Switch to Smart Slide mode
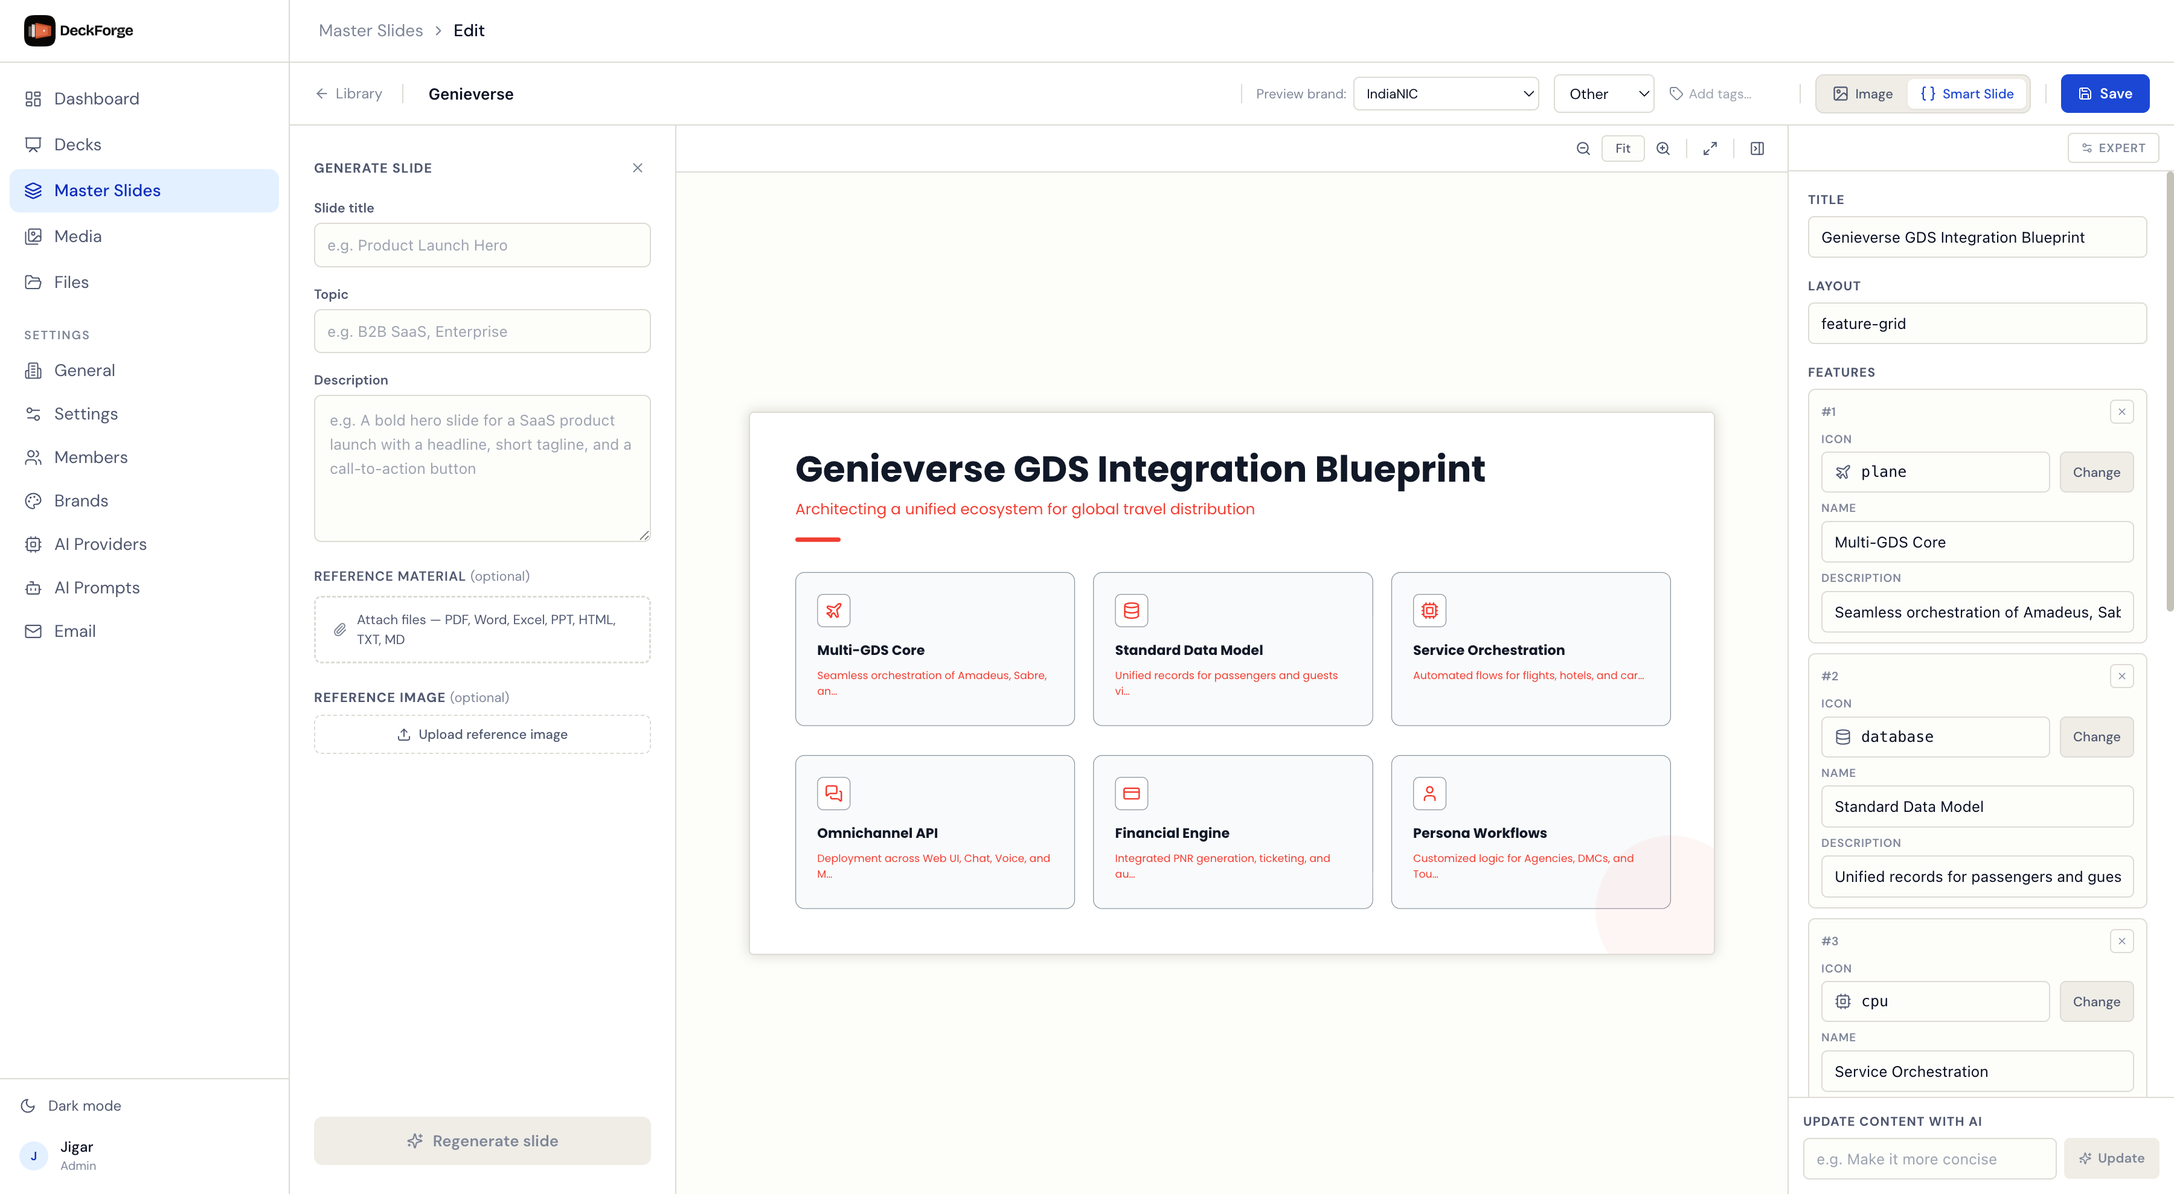This screenshot has height=1194, width=2174. 1967,94
